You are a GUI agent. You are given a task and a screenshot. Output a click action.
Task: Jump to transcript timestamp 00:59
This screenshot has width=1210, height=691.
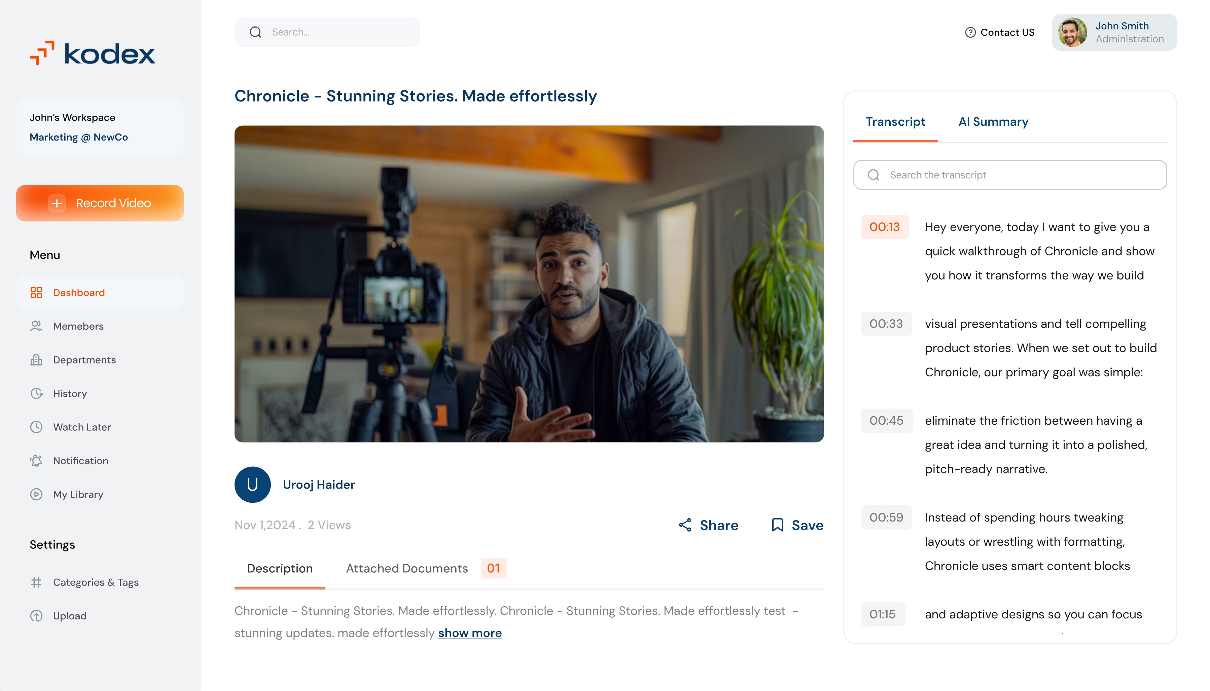(886, 517)
